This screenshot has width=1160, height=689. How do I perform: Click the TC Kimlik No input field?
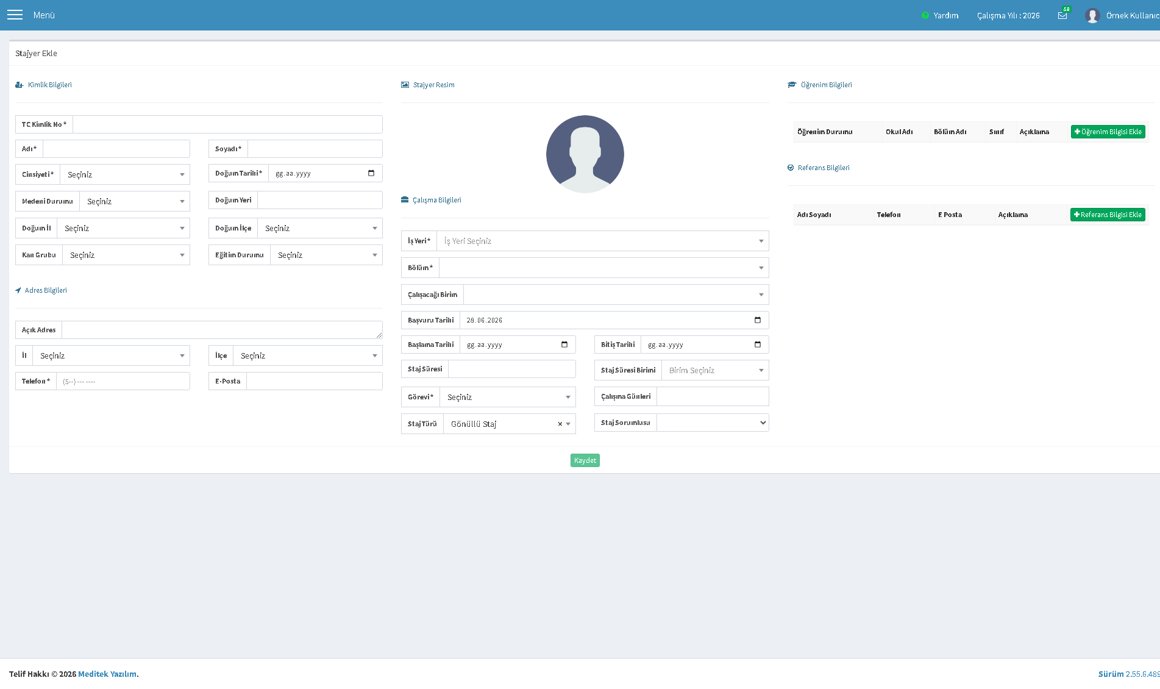[227, 124]
